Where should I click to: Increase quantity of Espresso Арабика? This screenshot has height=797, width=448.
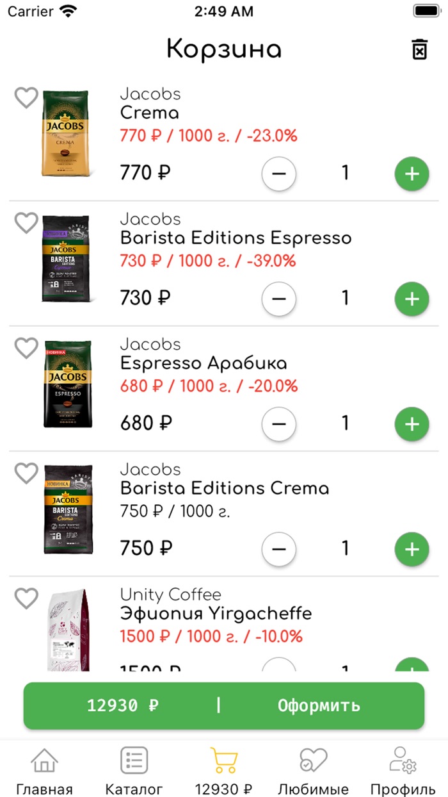pos(412,424)
